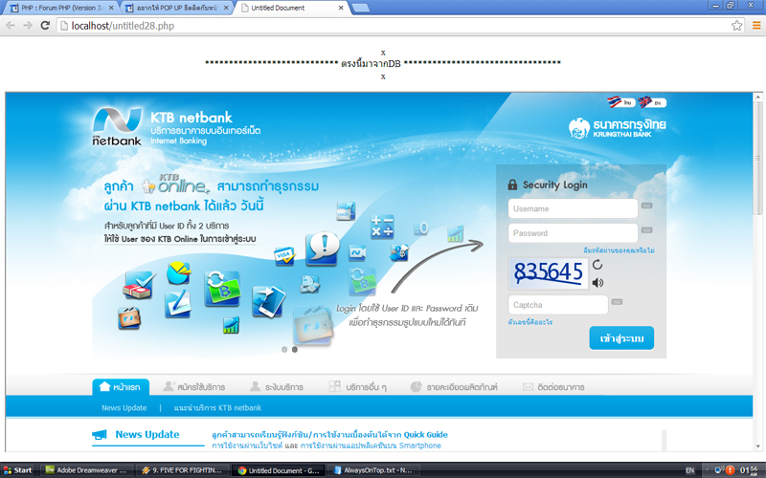
Task: Switch to PHP : Forum PHP browser tab
Action: click(61, 8)
